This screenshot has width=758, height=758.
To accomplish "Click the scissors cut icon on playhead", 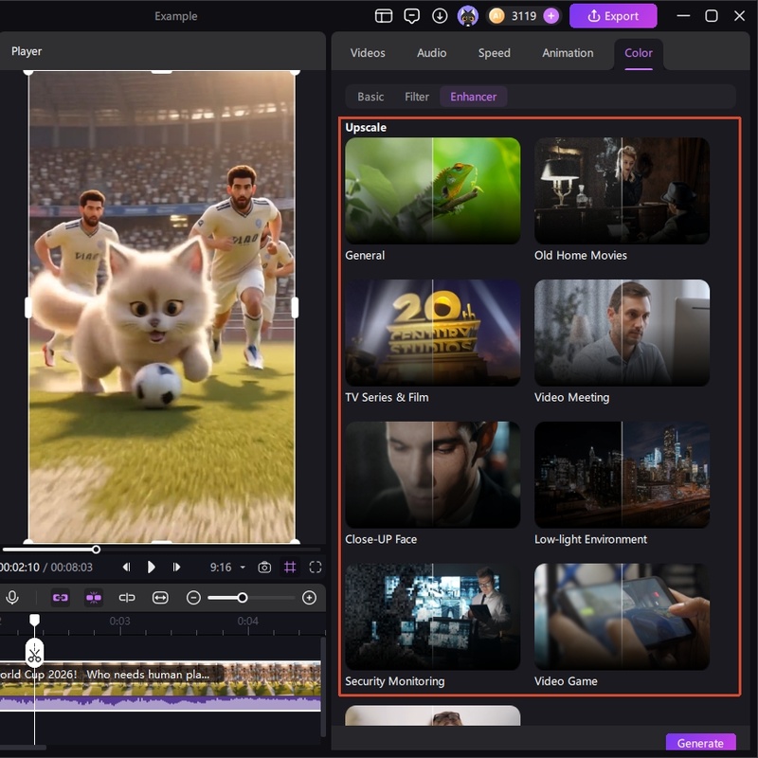I will click(x=34, y=653).
